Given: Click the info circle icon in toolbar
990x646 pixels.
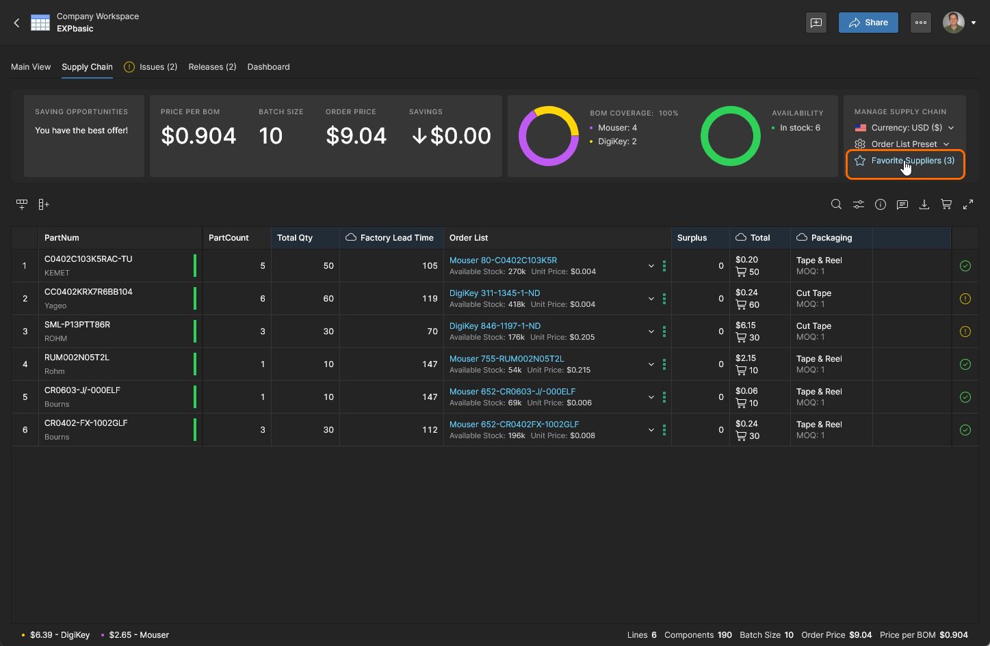Looking at the screenshot, I should tap(881, 204).
